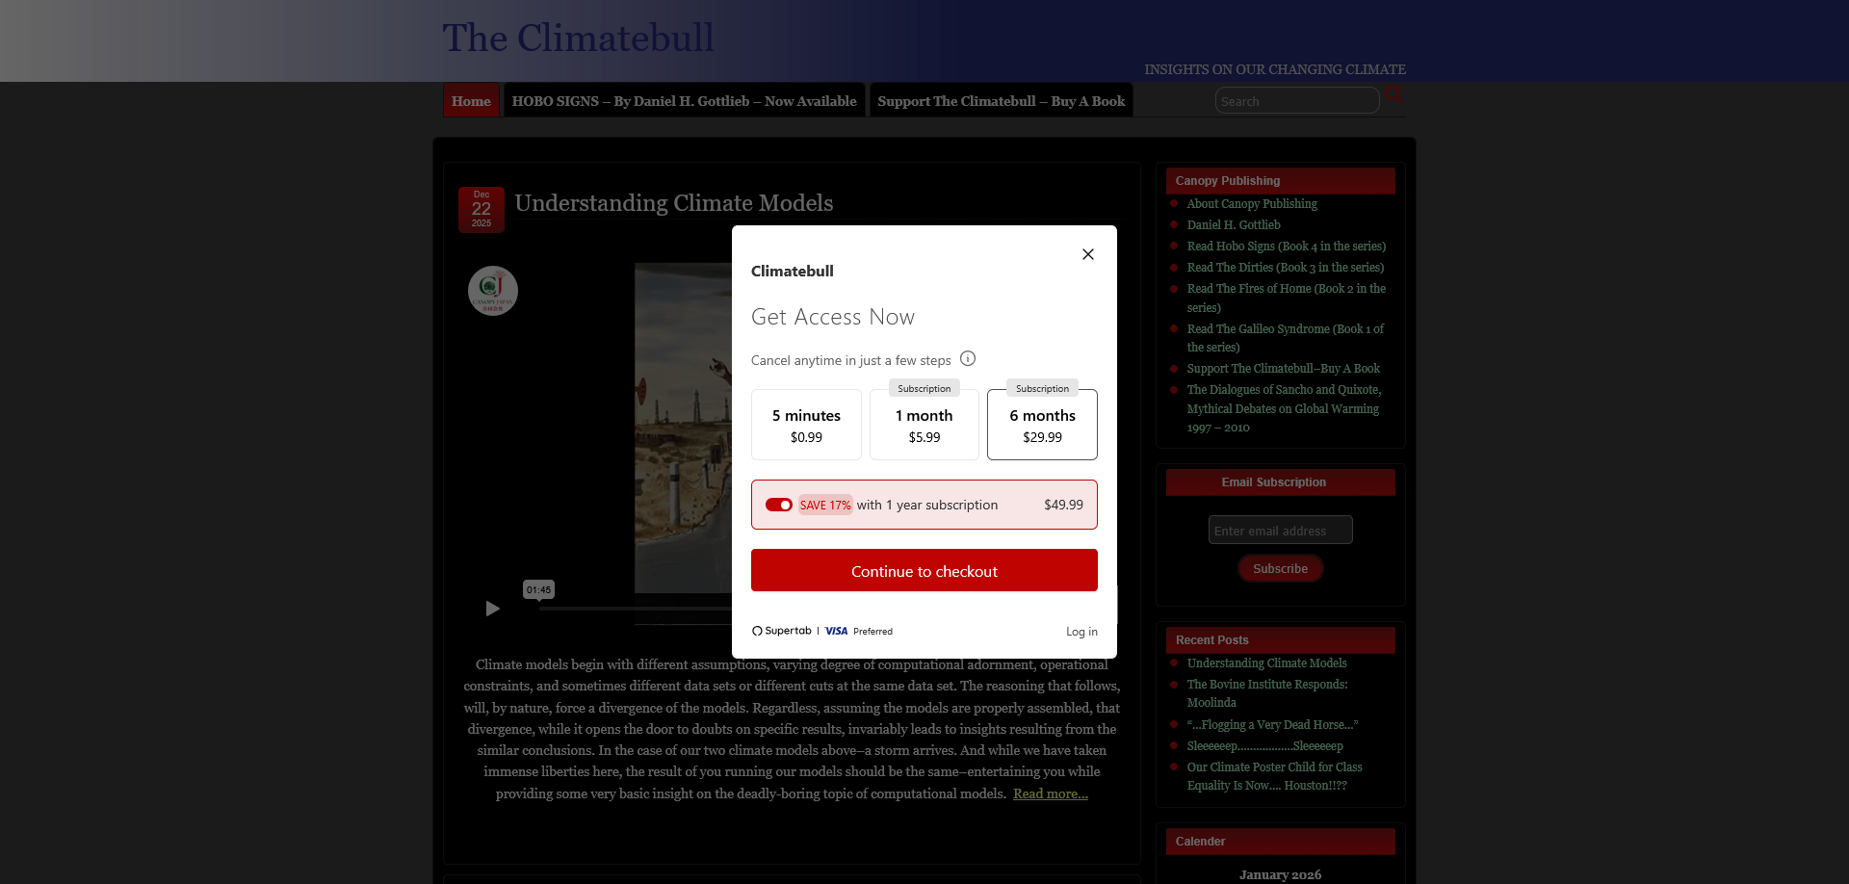Open Our Climate Poster Child post
The height and width of the screenshot is (884, 1849).
(1275, 776)
